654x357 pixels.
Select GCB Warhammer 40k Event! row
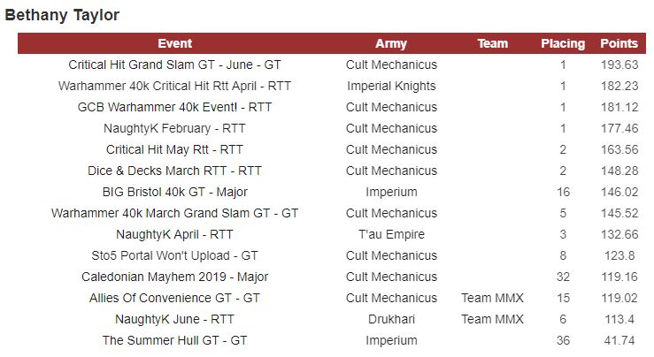174,107
